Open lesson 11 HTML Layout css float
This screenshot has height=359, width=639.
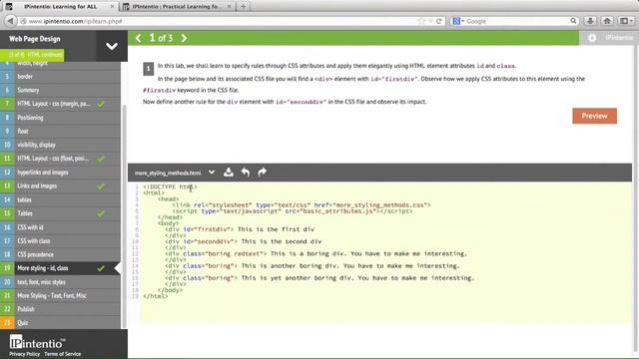tap(60, 159)
